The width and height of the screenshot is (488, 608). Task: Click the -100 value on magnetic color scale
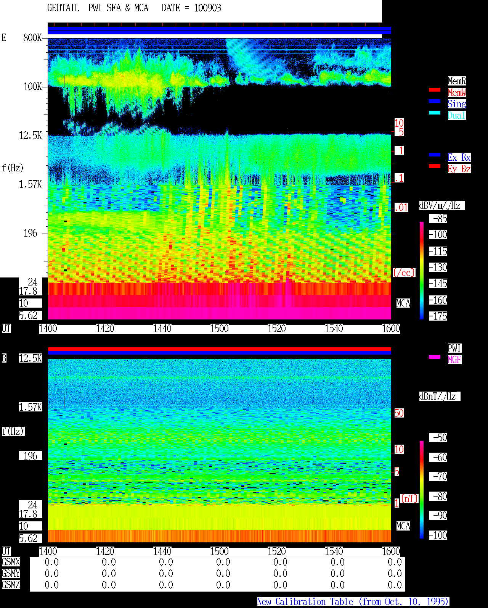[x=438, y=535]
